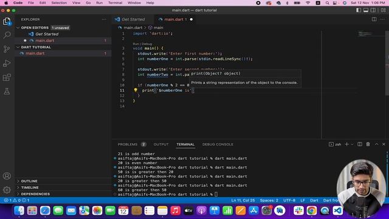Toggle primary side bar layout icon
The height and width of the screenshot is (219, 389).
[359, 10]
